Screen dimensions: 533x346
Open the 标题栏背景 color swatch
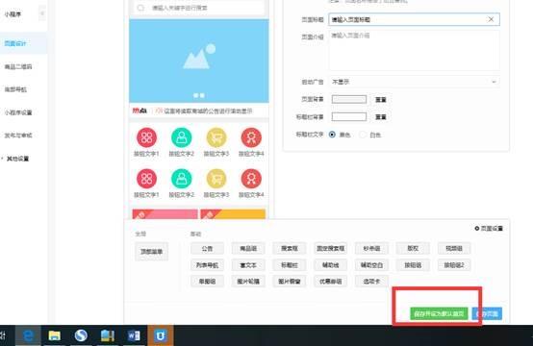tap(349, 117)
